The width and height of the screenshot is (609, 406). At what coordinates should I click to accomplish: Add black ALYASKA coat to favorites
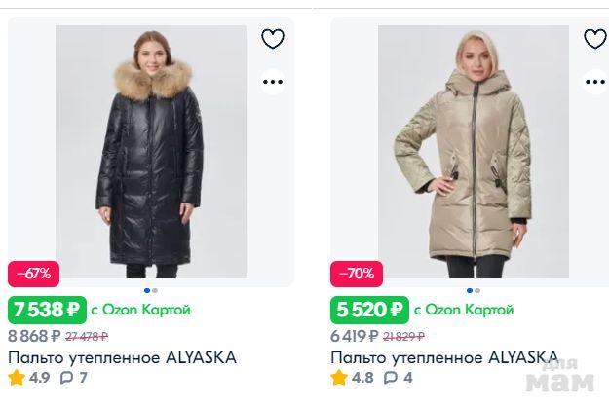click(273, 39)
